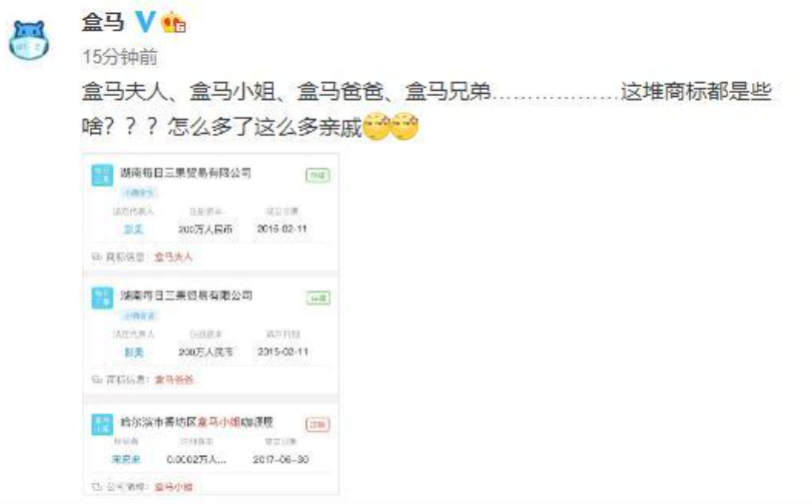Click the second squinting emoji in post
This screenshot has height=504, width=812.
pos(405,127)
